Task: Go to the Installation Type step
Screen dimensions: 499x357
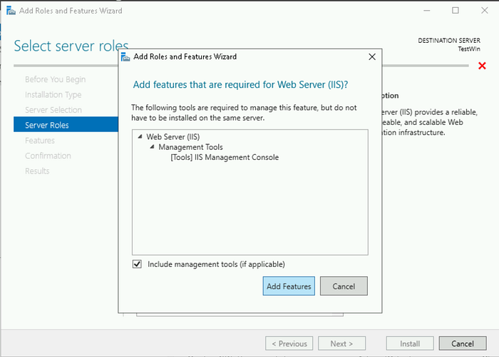Action: point(53,95)
